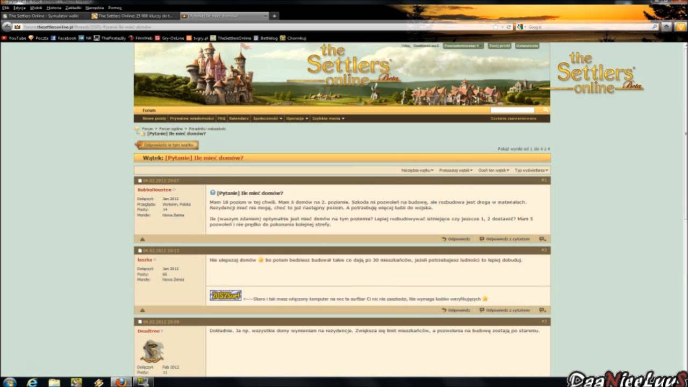The image size is (688, 387).
Task: Launch Internet Explorer from the taskbar
Action: [32, 382]
